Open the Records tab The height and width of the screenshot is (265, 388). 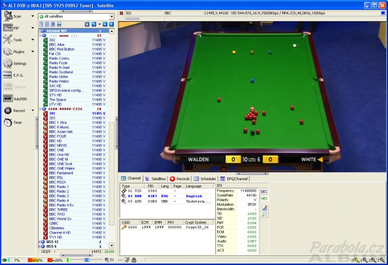pos(180,179)
